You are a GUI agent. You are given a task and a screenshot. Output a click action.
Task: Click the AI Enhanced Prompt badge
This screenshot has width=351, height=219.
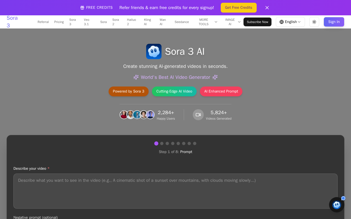pyautogui.click(x=221, y=91)
